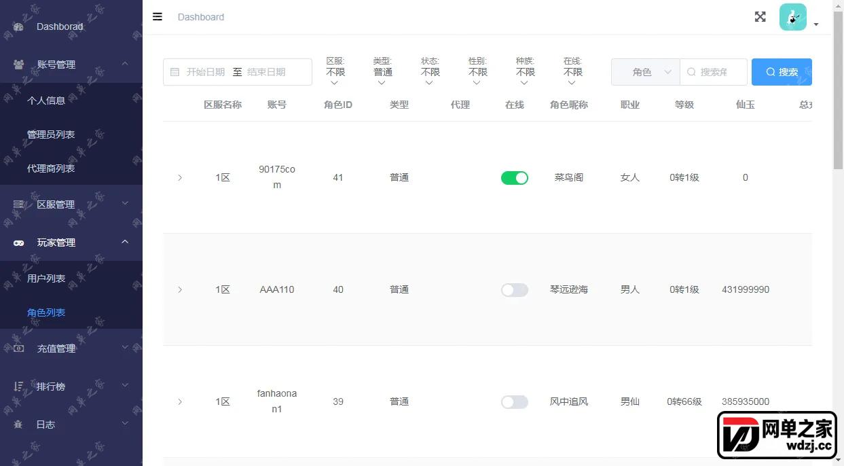Open the caret menu beside the avatar

tap(816, 24)
